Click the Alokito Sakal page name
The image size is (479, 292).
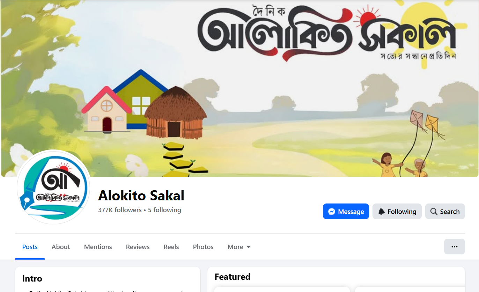click(141, 195)
